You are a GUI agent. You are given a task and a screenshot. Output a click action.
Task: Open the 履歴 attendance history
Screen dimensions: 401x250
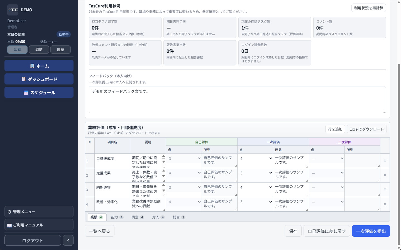coord(60,49)
